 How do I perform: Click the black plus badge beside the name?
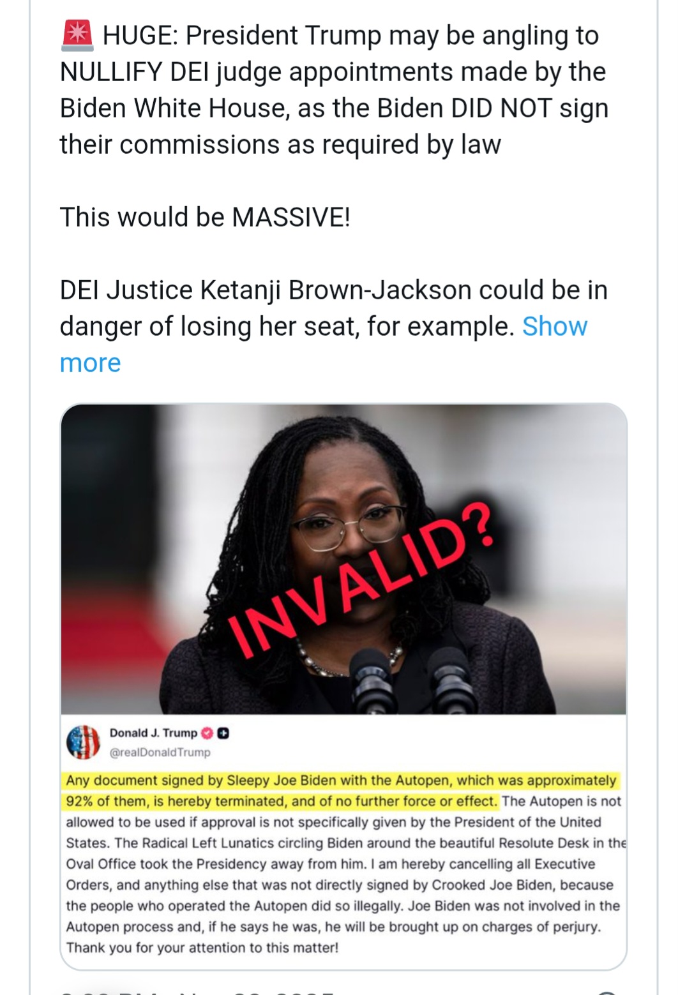(x=223, y=733)
